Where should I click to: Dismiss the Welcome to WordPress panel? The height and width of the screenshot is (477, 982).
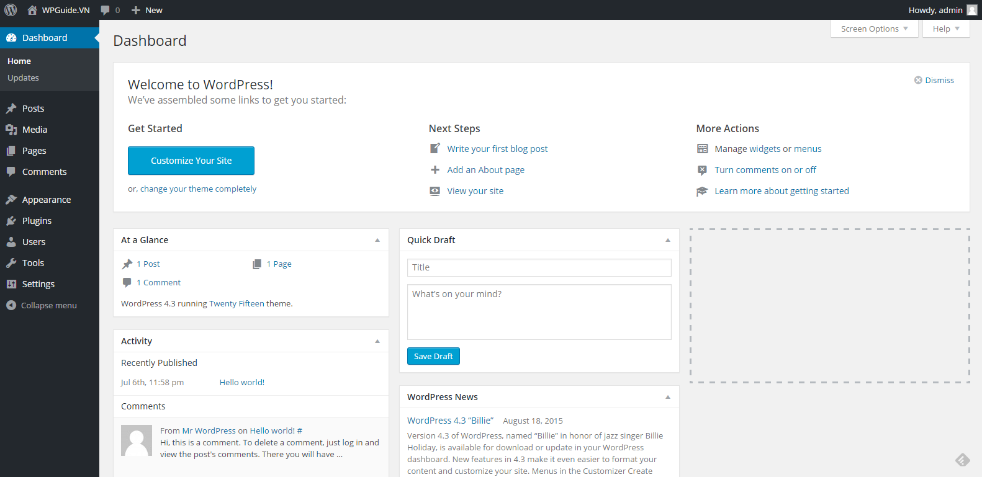[934, 81]
